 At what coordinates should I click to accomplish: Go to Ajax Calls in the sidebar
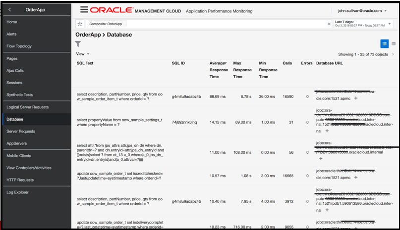[x=15, y=71]
